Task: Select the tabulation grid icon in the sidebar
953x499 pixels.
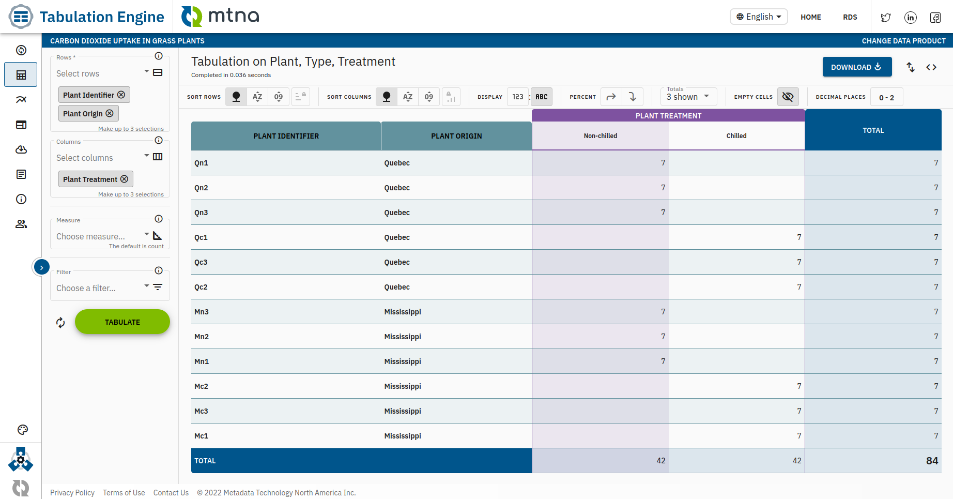Action: tap(21, 75)
